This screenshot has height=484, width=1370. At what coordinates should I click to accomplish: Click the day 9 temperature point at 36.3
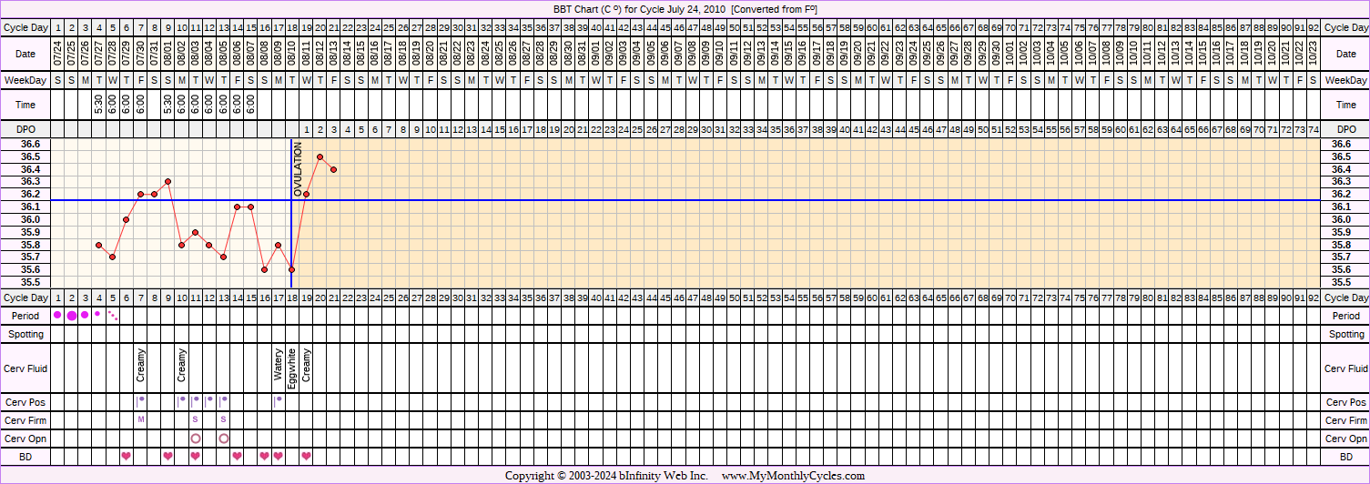[168, 181]
